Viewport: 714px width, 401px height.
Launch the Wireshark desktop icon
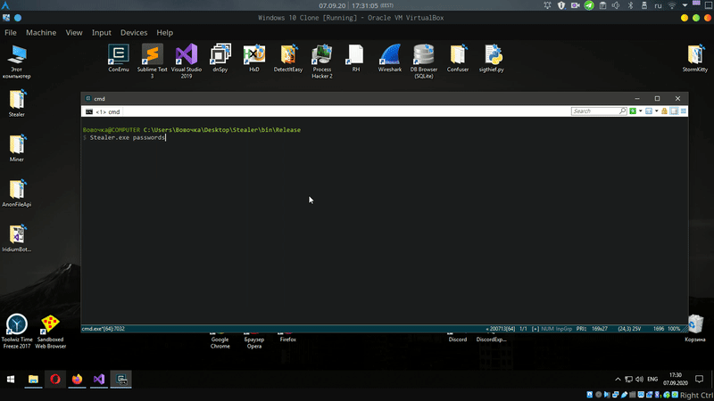coord(390,58)
